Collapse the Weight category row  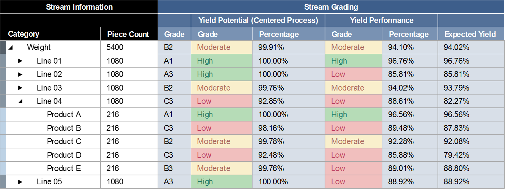pos(10,47)
